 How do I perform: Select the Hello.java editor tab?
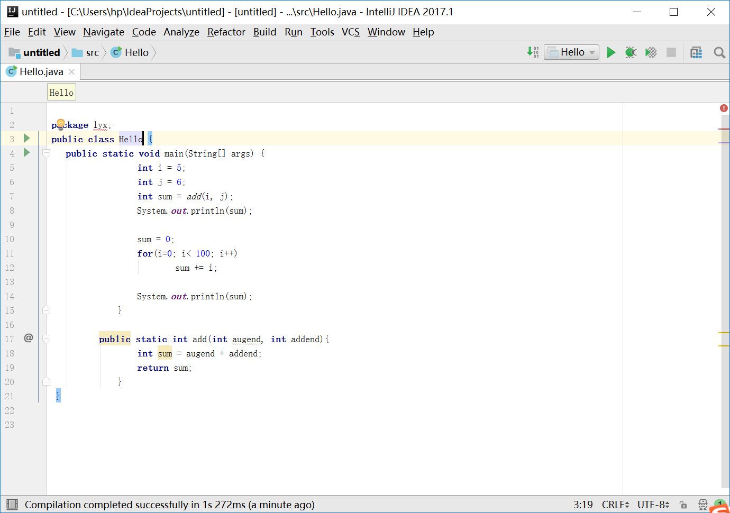41,71
